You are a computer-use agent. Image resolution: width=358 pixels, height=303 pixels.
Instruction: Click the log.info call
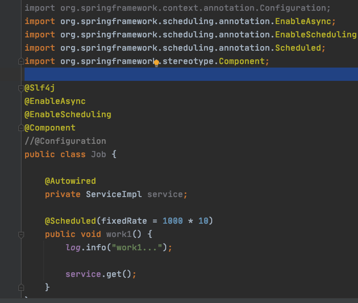pos(119,248)
